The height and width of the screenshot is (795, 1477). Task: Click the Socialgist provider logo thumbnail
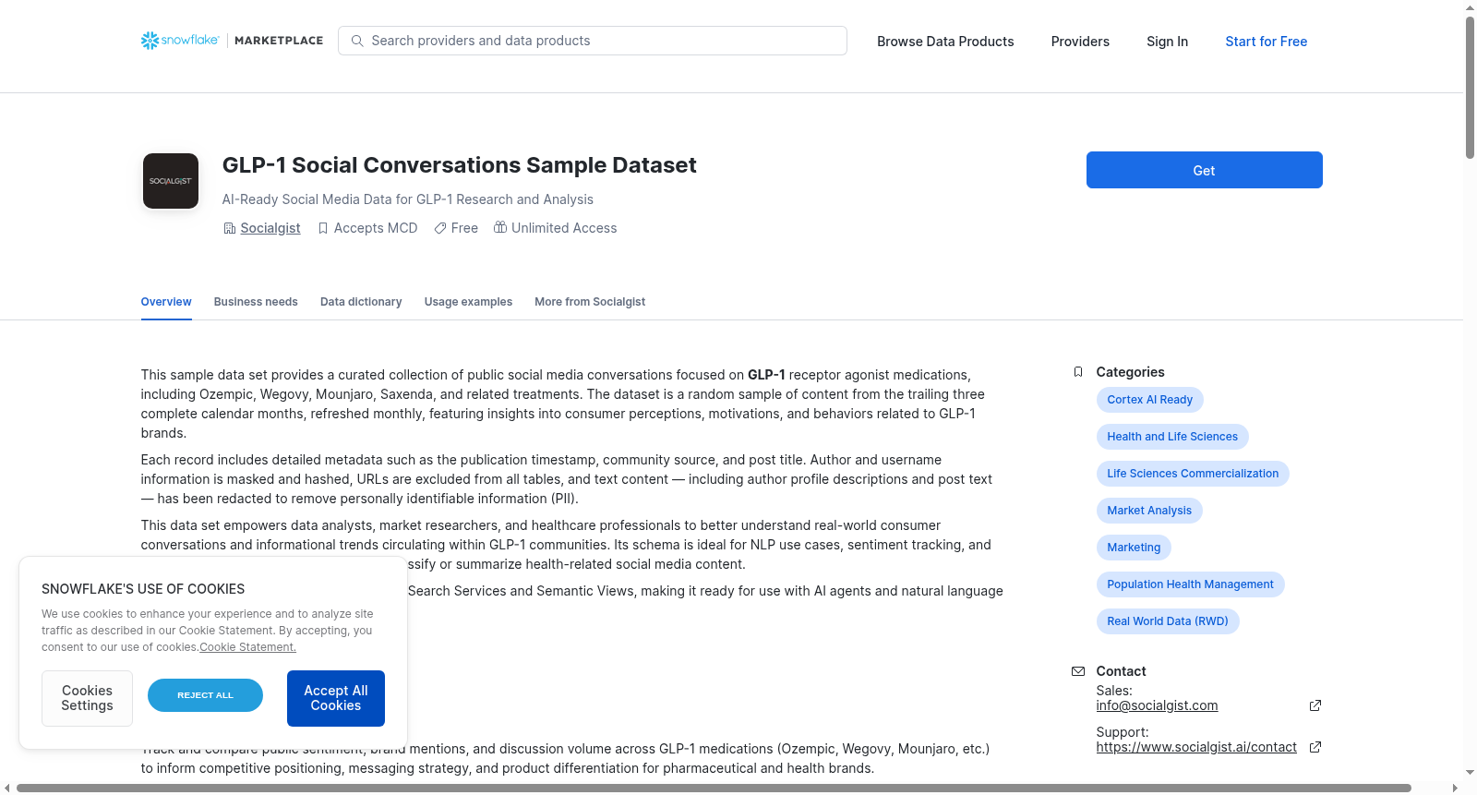171,181
